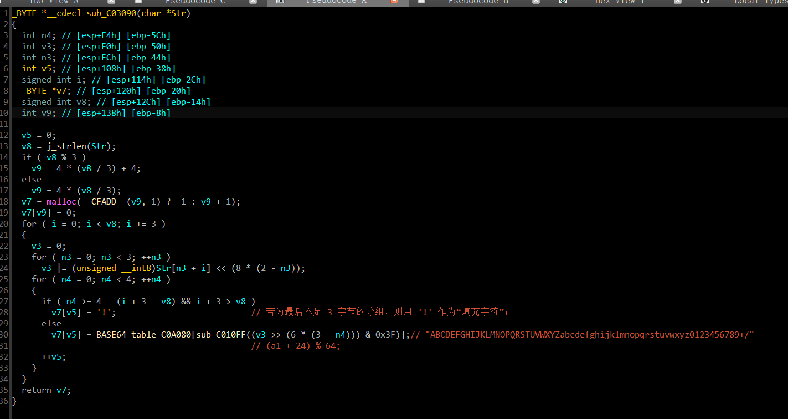Click the 'v3 = 0;' statement

[49, 246]
